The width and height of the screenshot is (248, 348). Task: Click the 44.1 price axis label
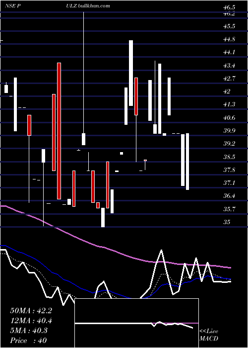[x=229, y=52]
